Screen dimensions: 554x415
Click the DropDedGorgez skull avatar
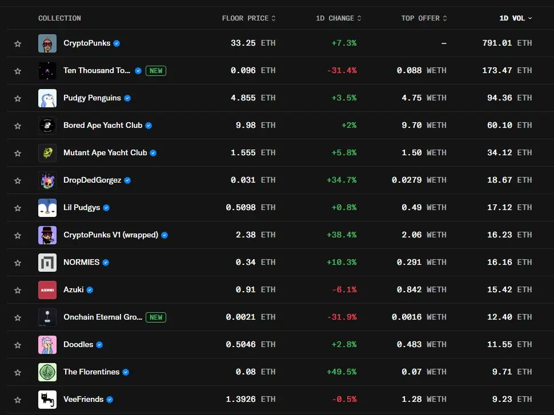click(x=47, y=180)
